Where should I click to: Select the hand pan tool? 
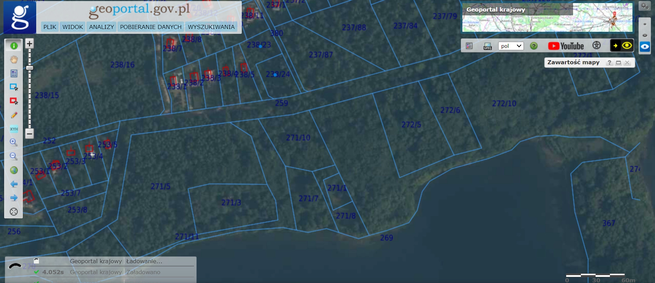point(14,59)
